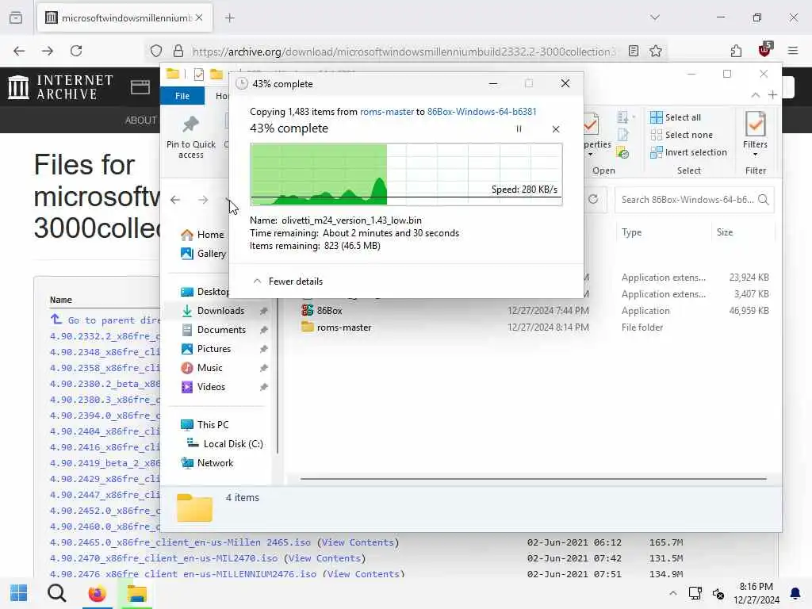
Task: Open Windows taskbar search
Action: (x=57, y=593)
